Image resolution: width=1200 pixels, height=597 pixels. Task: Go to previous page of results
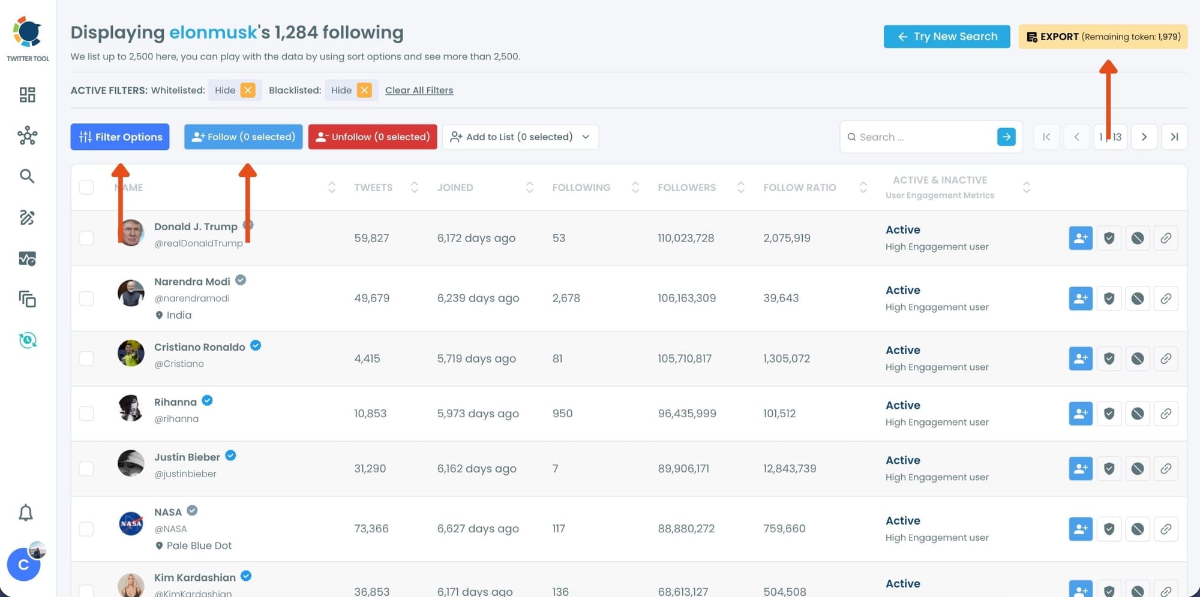1077,137
